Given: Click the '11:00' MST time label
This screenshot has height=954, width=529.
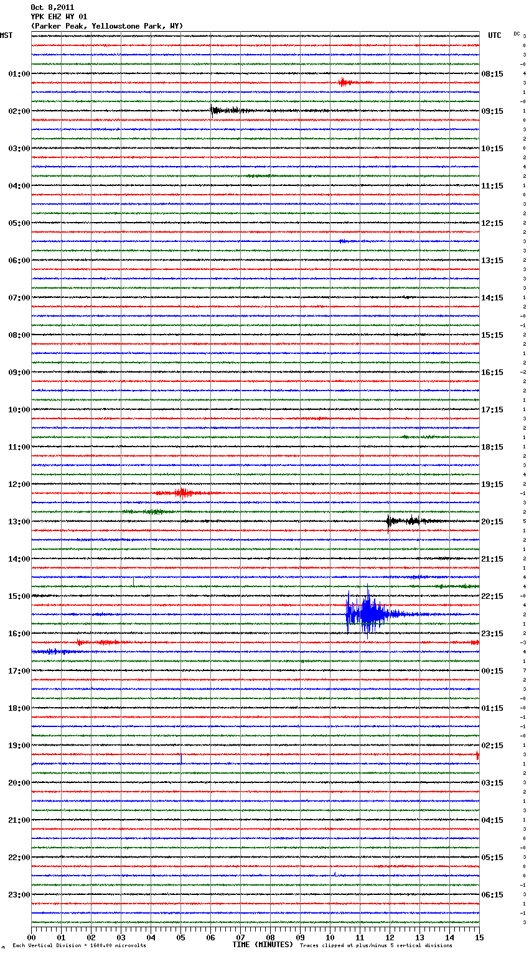Looking at the screenshot, I should (x=19, y=447).
